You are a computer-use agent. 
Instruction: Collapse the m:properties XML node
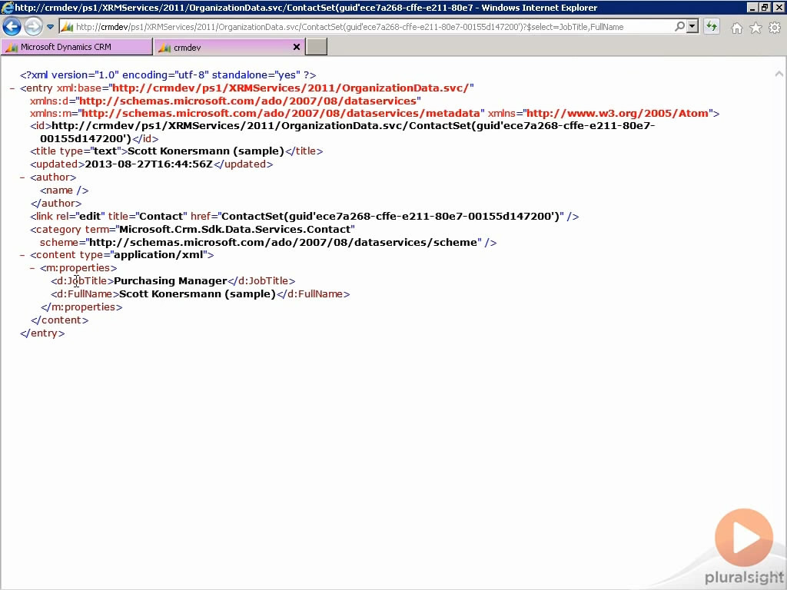point(32,268)
